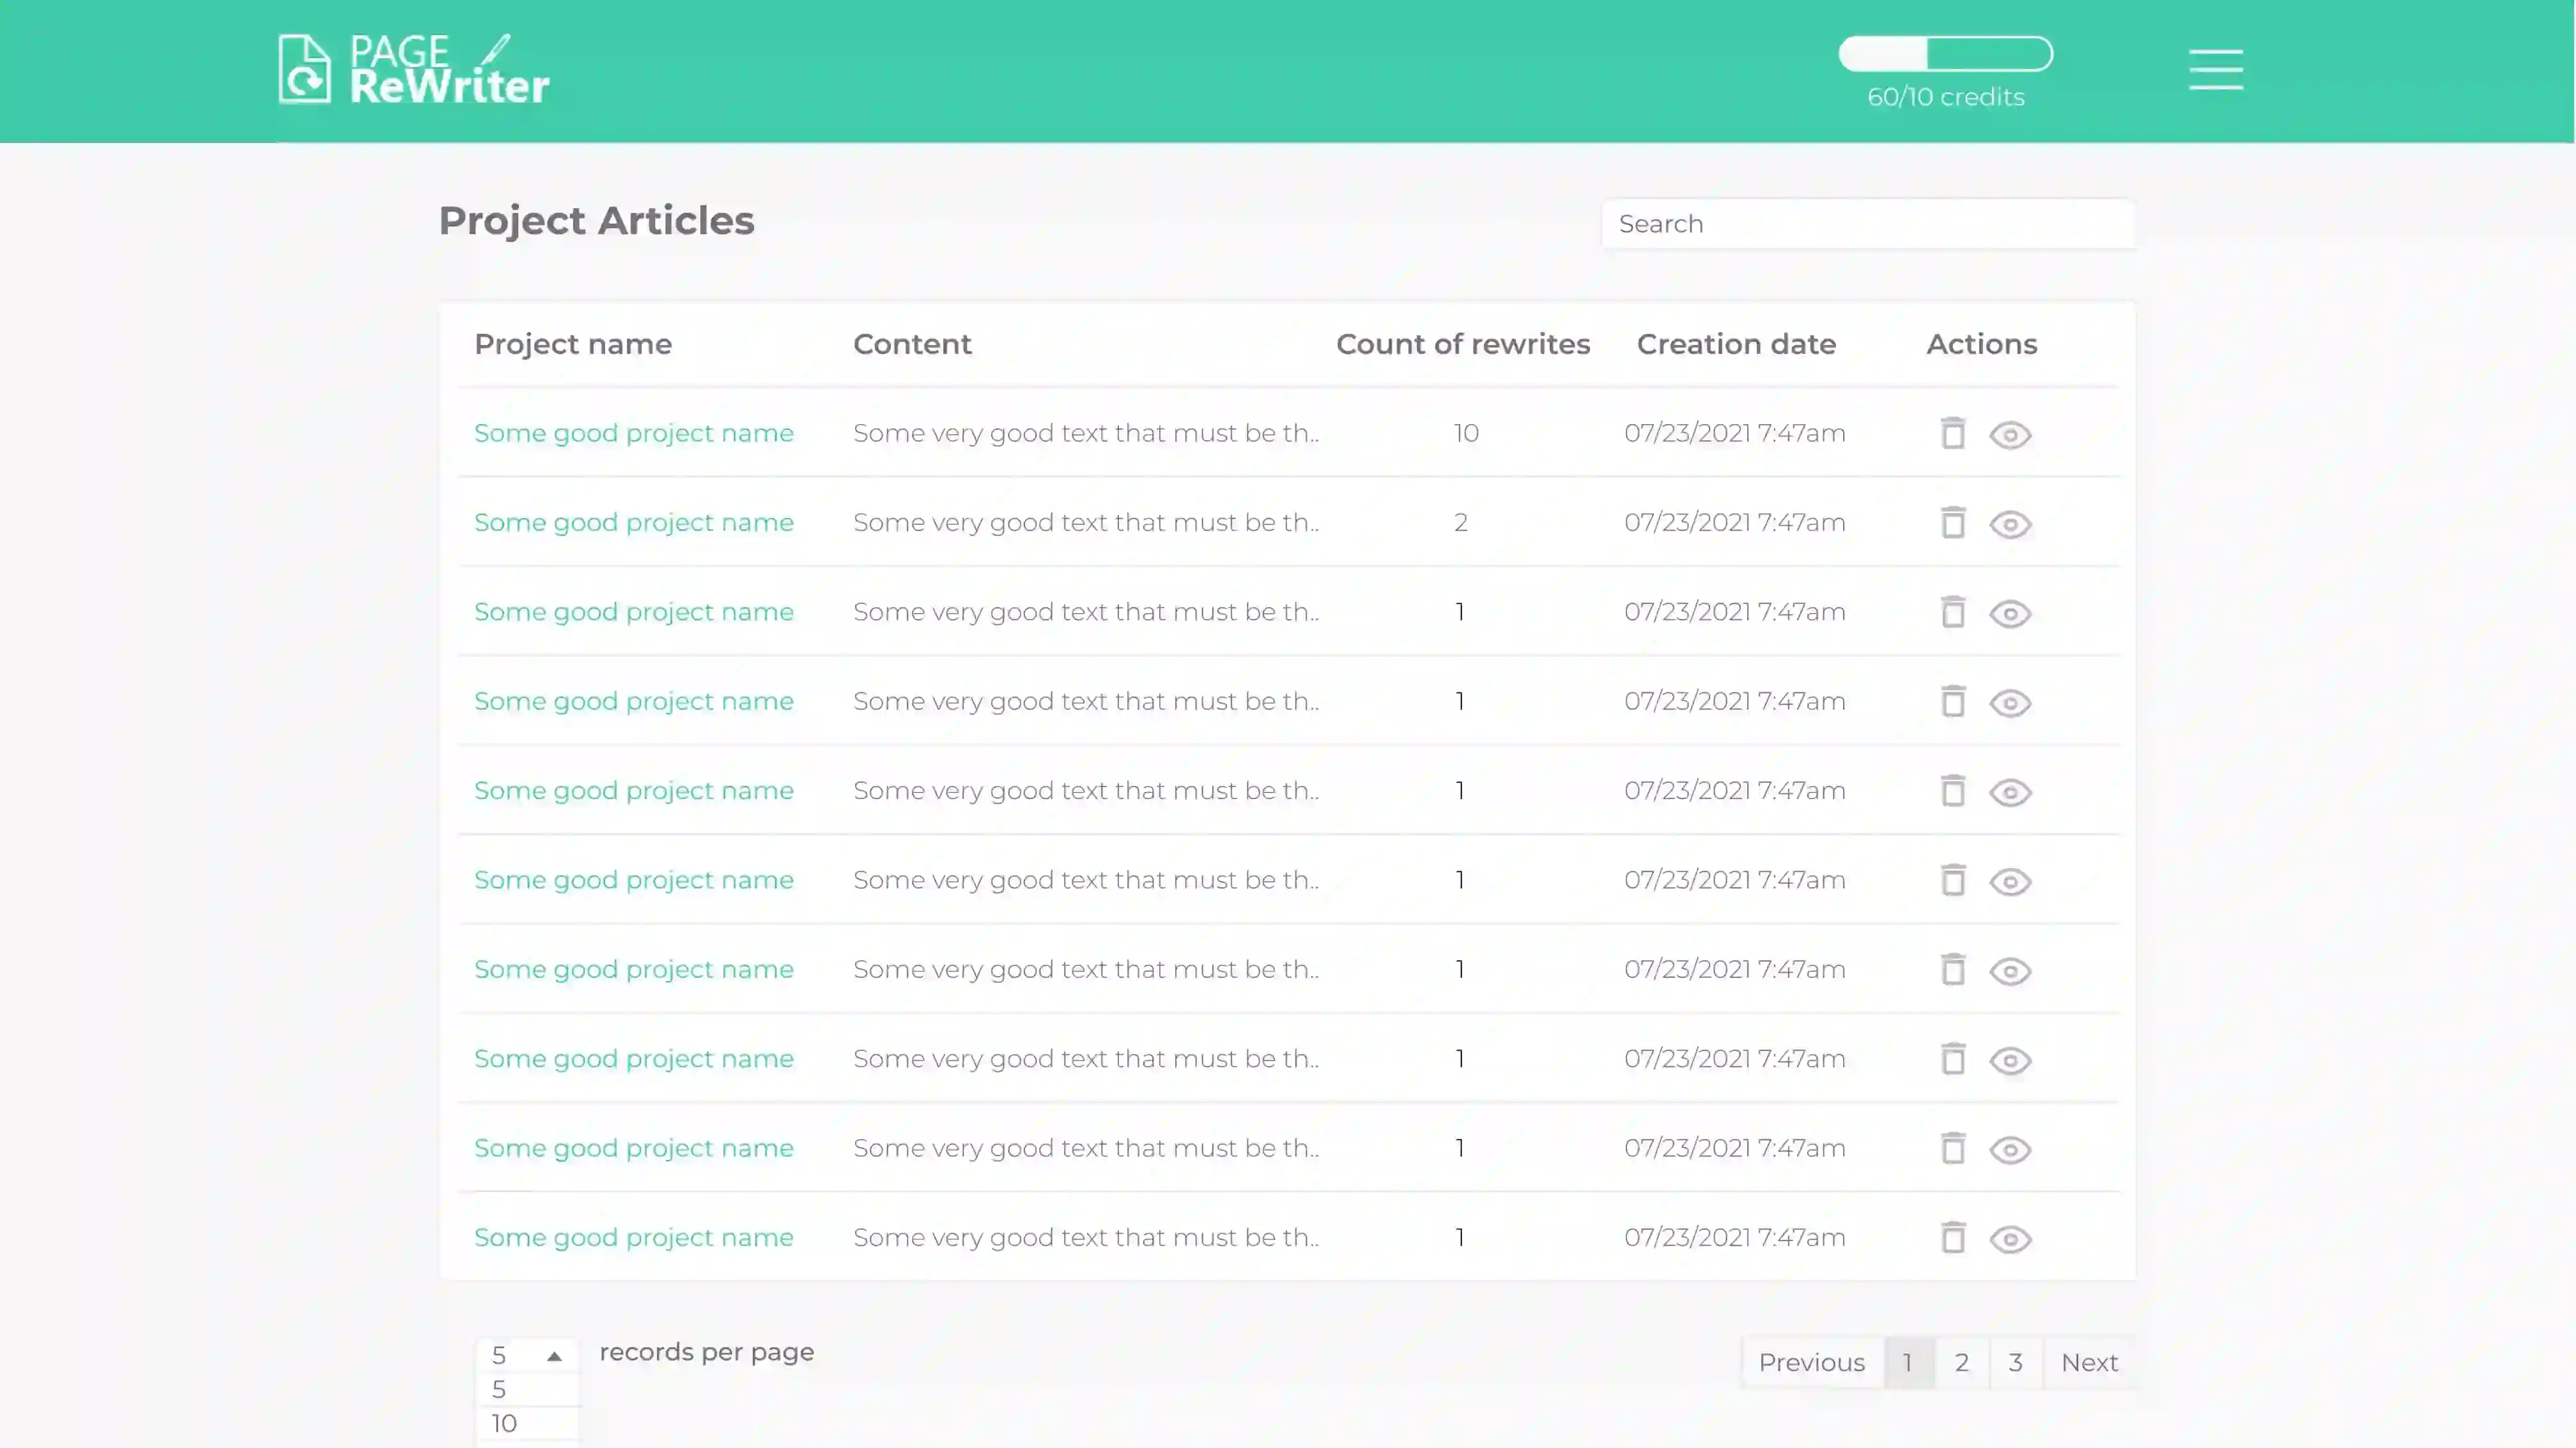This screenshot has width=2576, height=1448.
Task: Delete the third article row
Action: click(x=1952, y=613)
